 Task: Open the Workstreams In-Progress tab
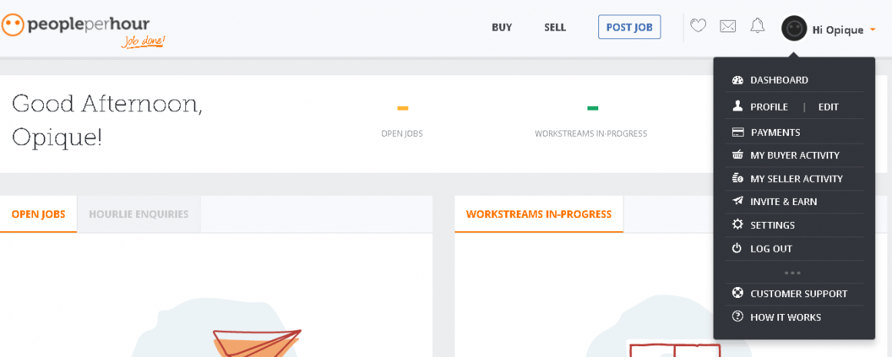(538, 214)
